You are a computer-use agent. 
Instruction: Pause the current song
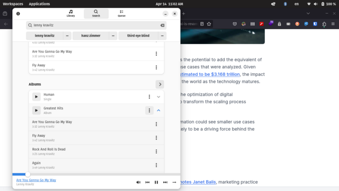pos(156,183)
